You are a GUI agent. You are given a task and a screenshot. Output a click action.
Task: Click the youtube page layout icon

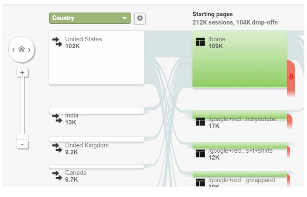(x=200, y=122)
